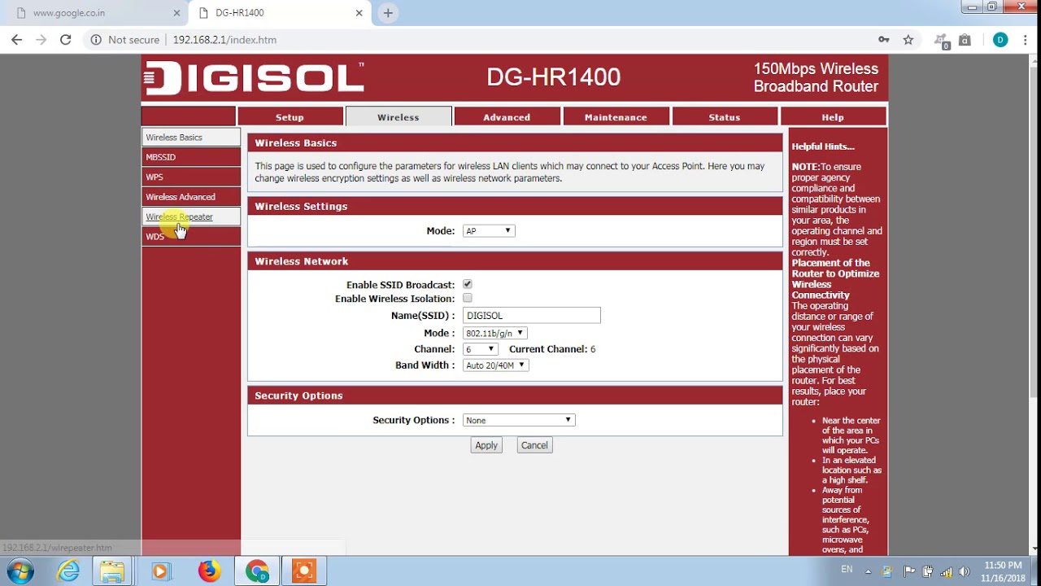This screenshot has height=586, width=1041.
Task: Open the Chrome profile D avatar
Action: click(x=1000, y=40)
